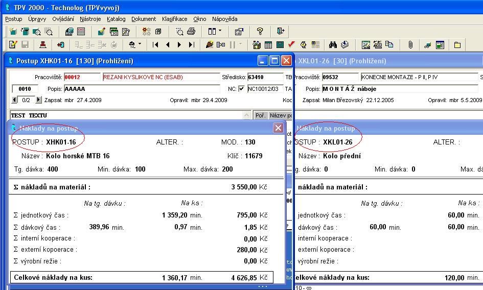Click the red stamp icon

(43, 44)
